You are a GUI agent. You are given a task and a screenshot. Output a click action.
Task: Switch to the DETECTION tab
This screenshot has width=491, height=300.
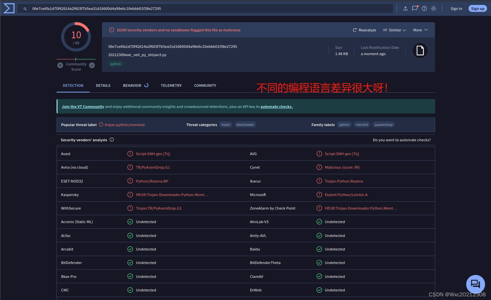(73, 85)
